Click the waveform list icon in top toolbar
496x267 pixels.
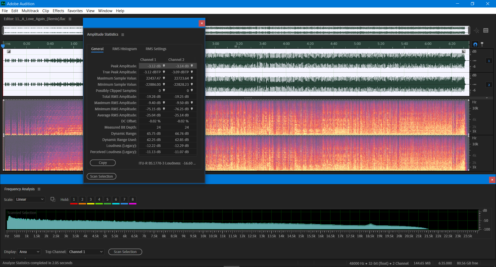tap(486, 30)
